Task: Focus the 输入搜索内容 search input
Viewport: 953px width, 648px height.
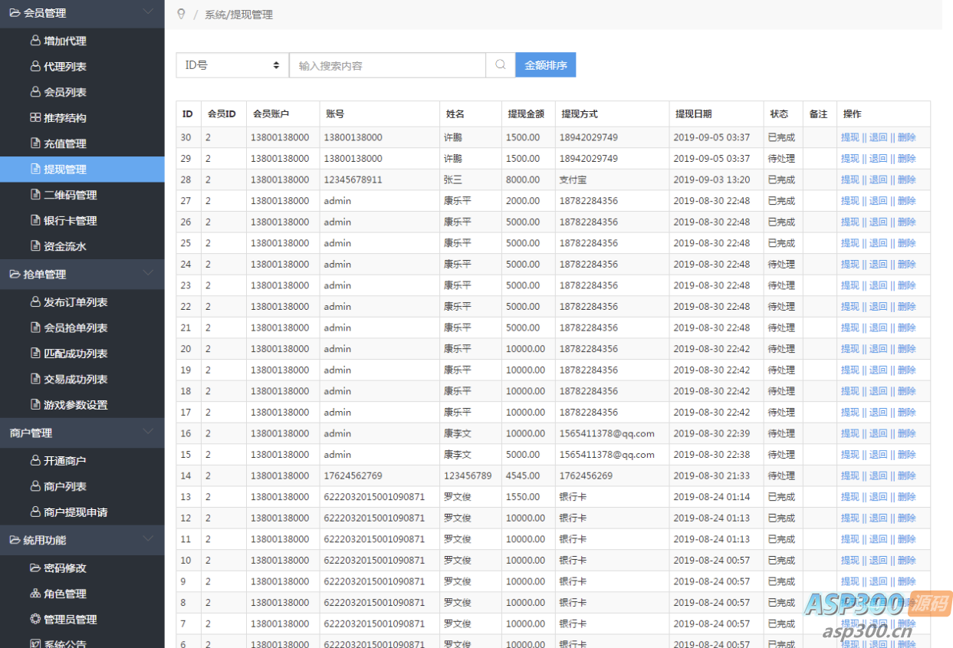Action: [x=387, y=65]
